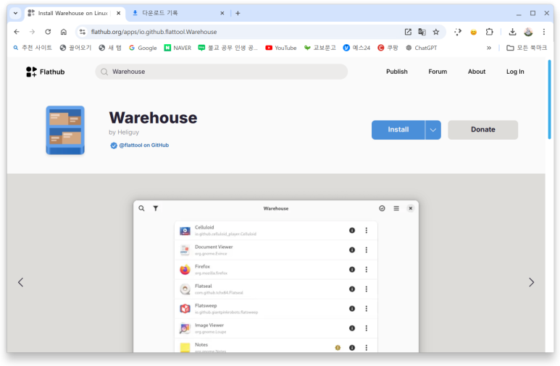
Task: Click the page vertical scrollbar
Action: 549,100
